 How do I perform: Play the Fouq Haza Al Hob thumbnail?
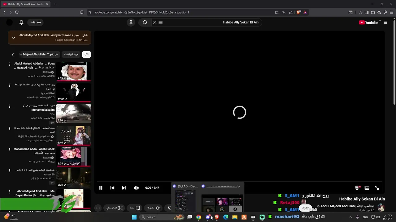(x=74, y=71)
